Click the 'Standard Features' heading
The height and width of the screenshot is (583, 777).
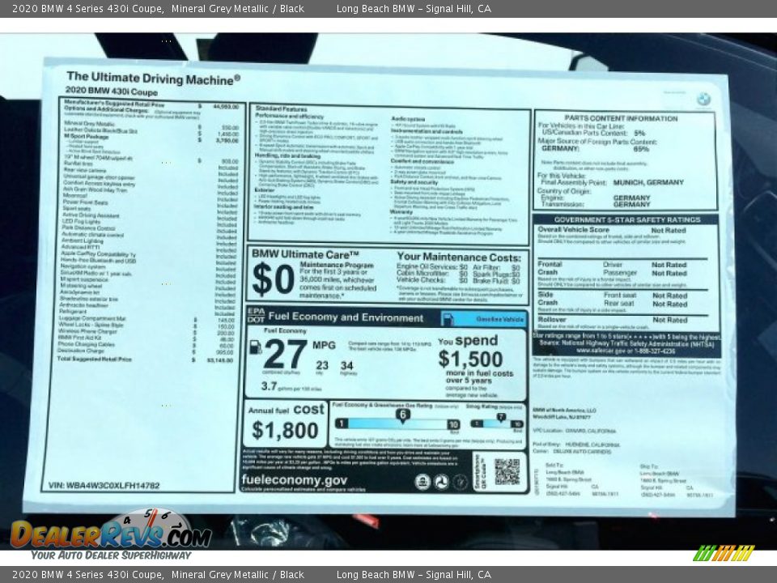click(x=281, y=108)
